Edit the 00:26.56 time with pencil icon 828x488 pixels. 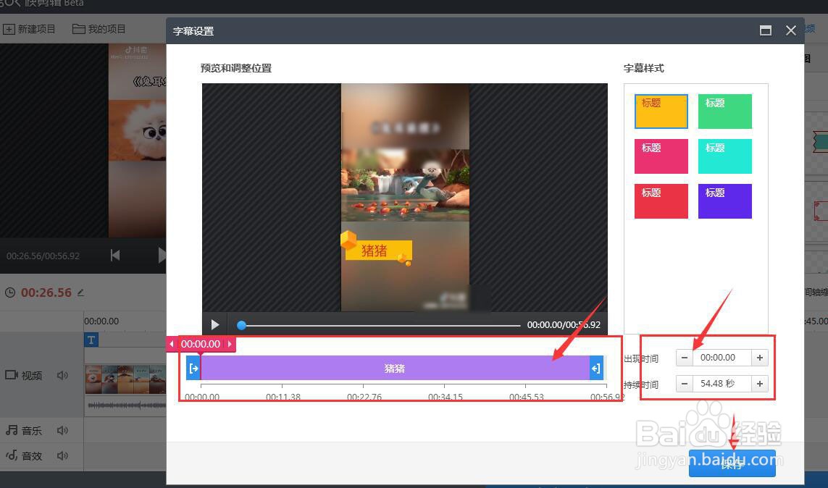[x=80, y=293]
